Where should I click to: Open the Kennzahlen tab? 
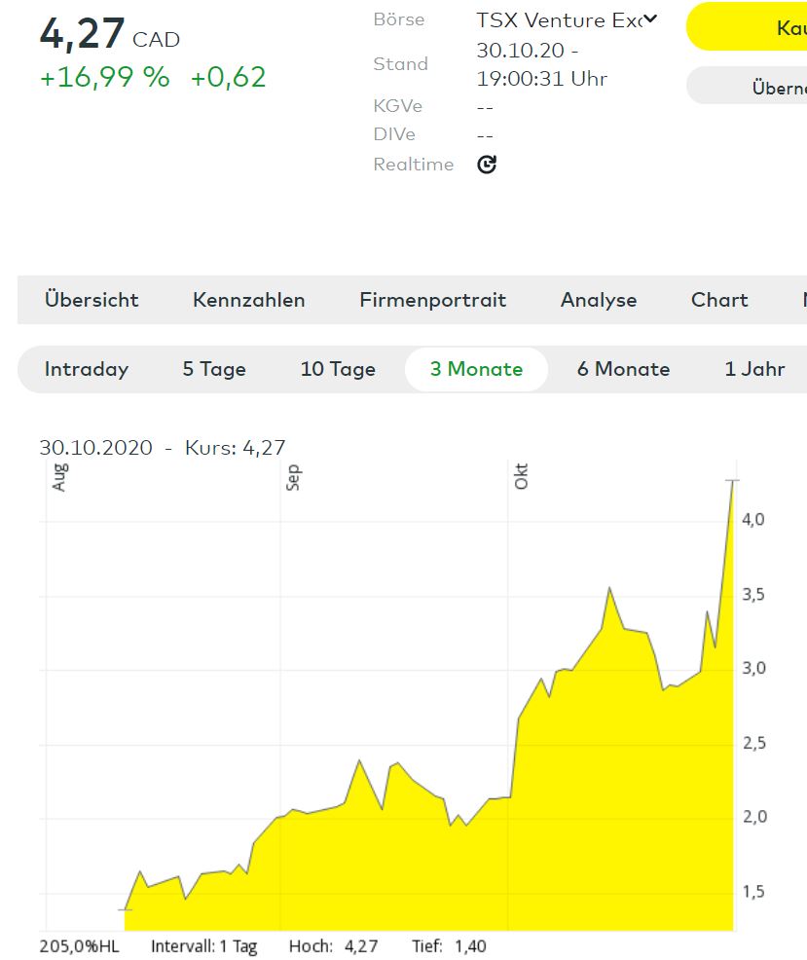248,300
